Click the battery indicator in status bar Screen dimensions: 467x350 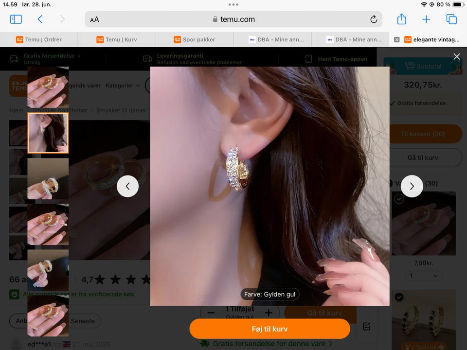[x=458, y=4]
